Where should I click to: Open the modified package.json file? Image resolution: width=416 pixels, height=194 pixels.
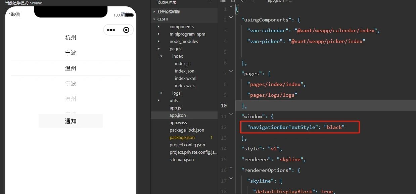(182, 137)
